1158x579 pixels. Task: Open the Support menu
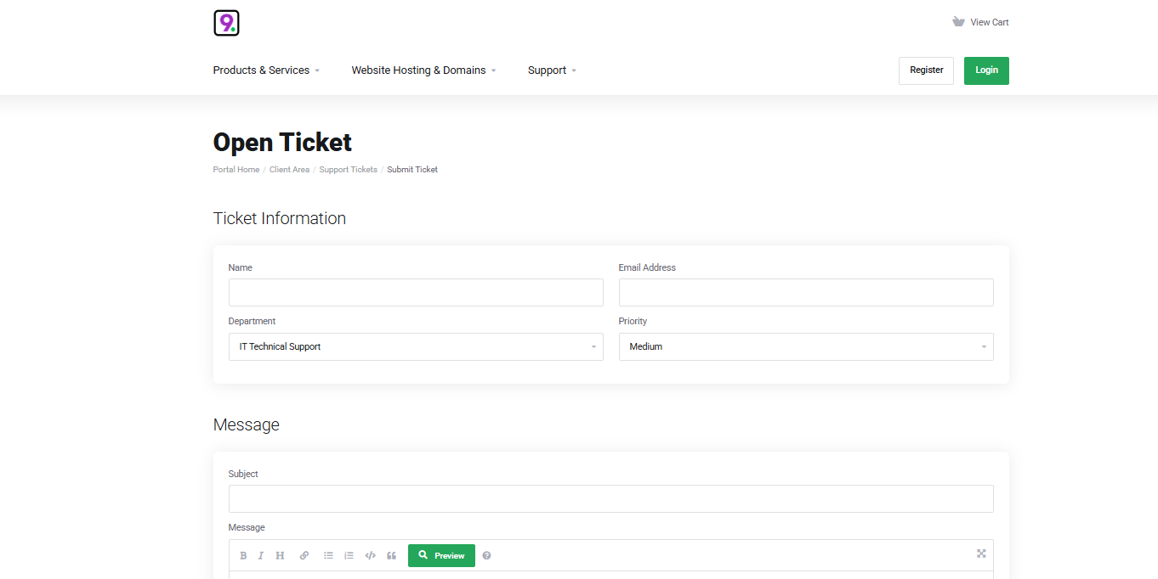(x=552, y=70)
